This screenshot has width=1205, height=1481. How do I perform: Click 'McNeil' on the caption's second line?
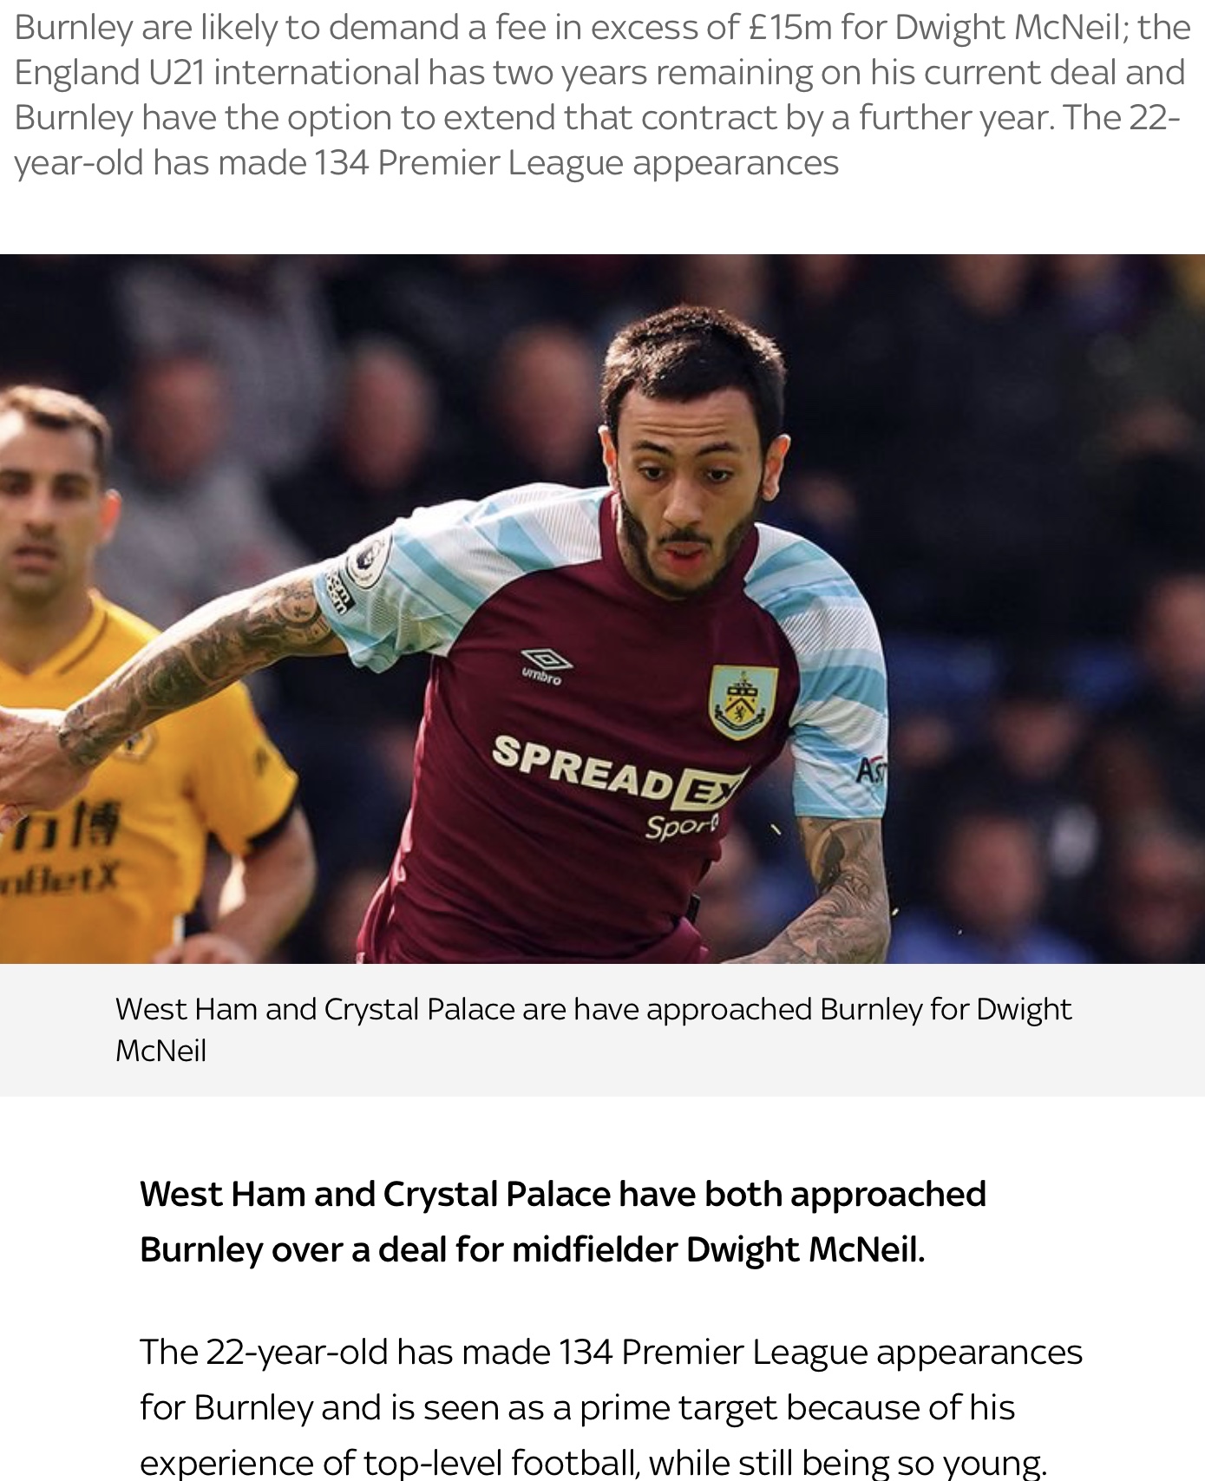point(160,1051)
